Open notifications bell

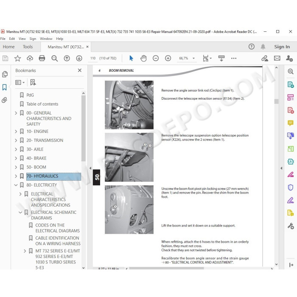[263, 47]
